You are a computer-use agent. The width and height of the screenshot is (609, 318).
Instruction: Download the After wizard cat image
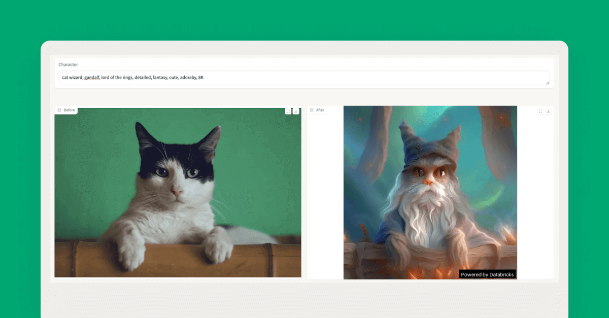pyautogui.click(x=548, y=111)
